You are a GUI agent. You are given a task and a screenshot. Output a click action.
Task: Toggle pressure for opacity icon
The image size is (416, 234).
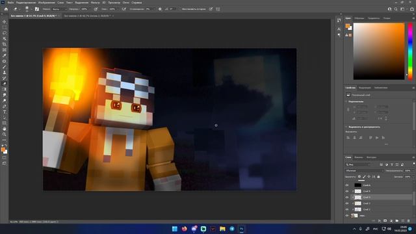point(96,9)
